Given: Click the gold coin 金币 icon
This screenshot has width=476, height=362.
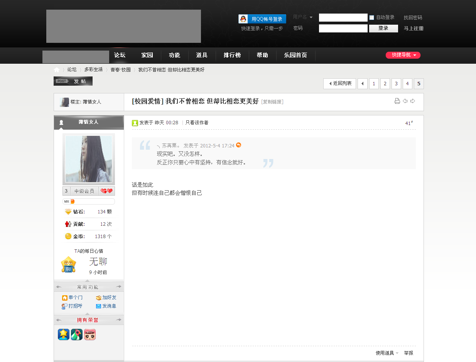Looking at the screenshot, I should click(68, 236).
